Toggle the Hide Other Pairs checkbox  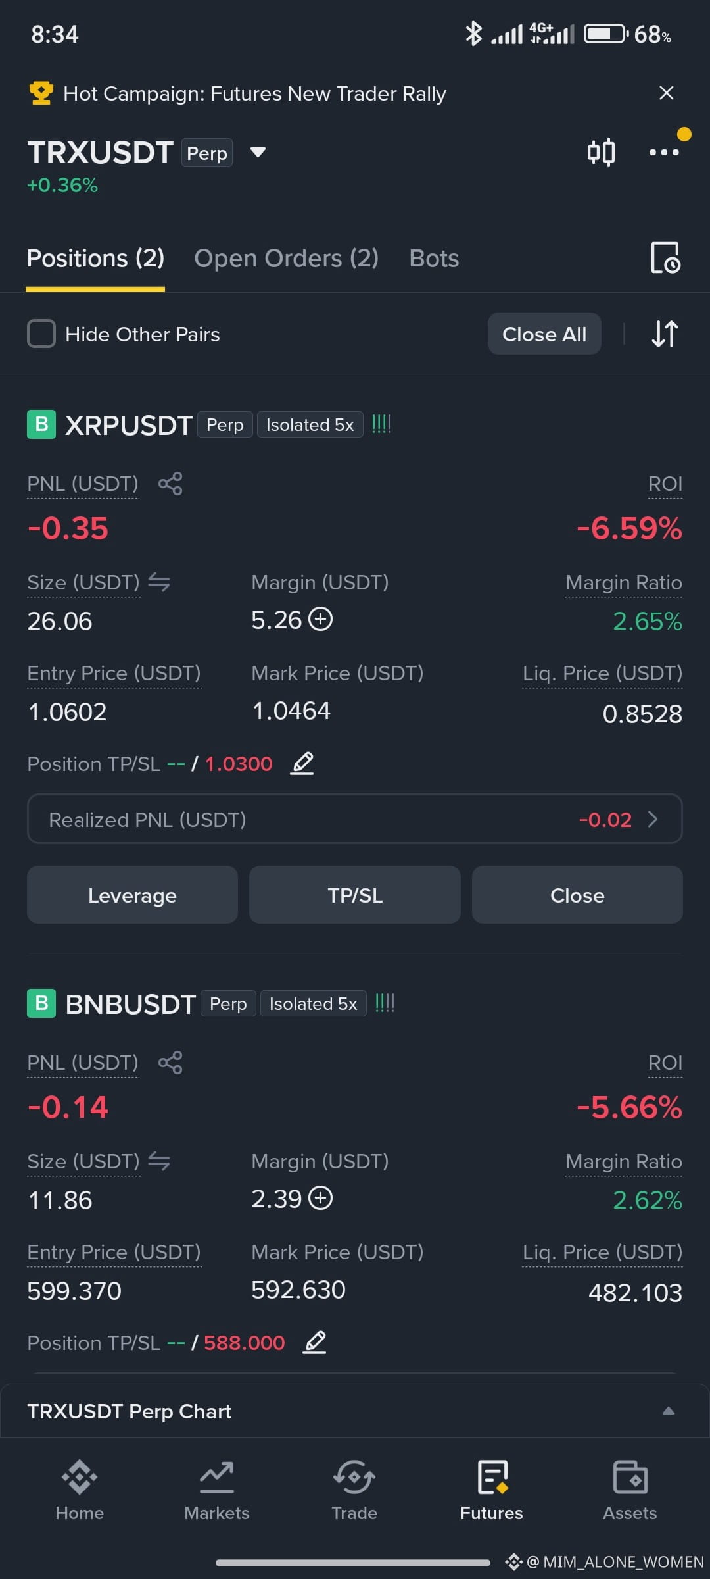tap(41, 334)
